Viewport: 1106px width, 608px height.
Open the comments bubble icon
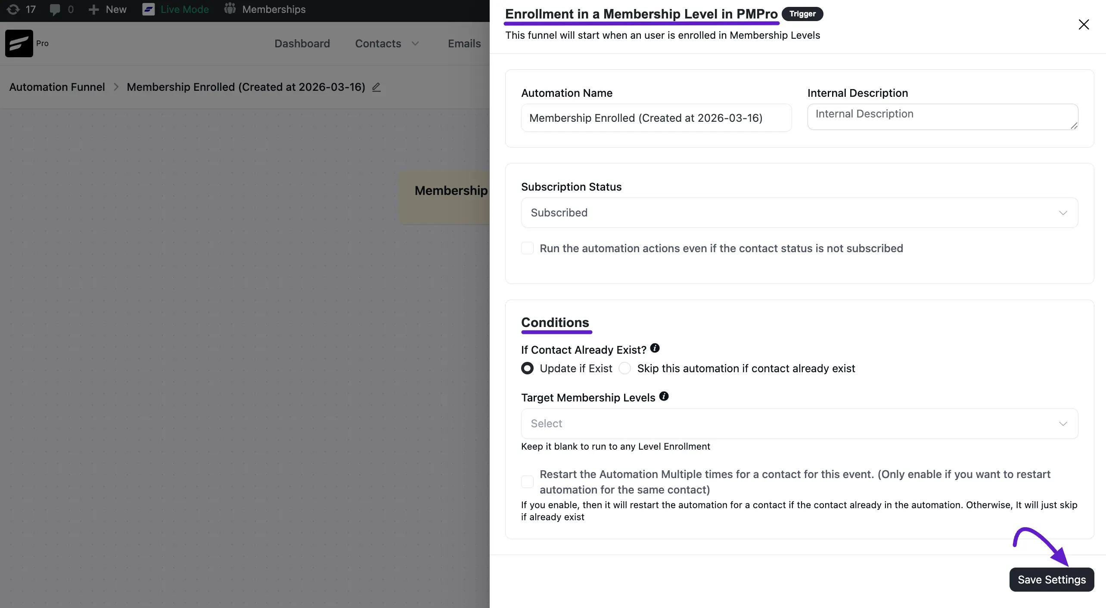pyautogui.click(x=55, y=9)
